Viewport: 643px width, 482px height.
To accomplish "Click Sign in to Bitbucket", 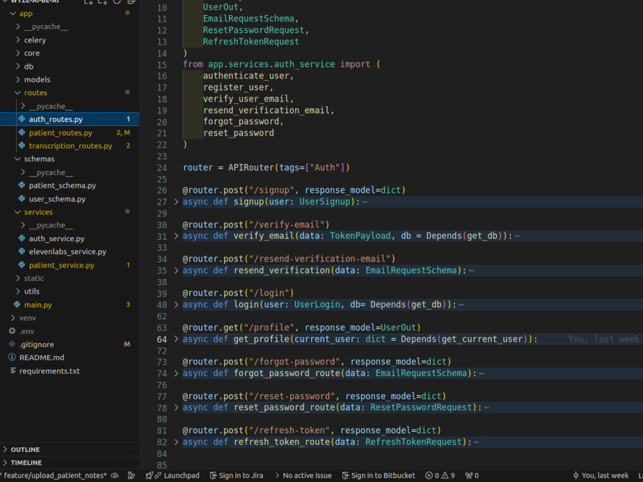I will [379, 476].
